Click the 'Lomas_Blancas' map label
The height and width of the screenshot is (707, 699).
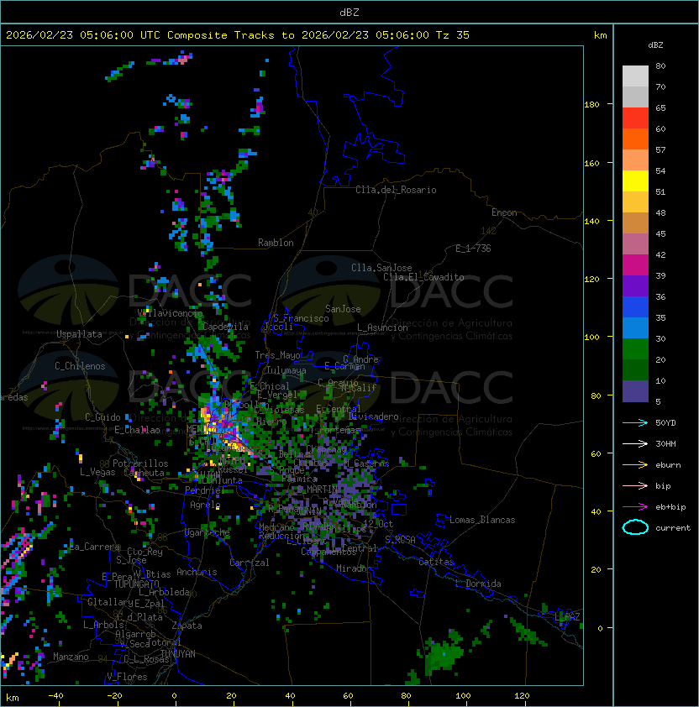482,520
